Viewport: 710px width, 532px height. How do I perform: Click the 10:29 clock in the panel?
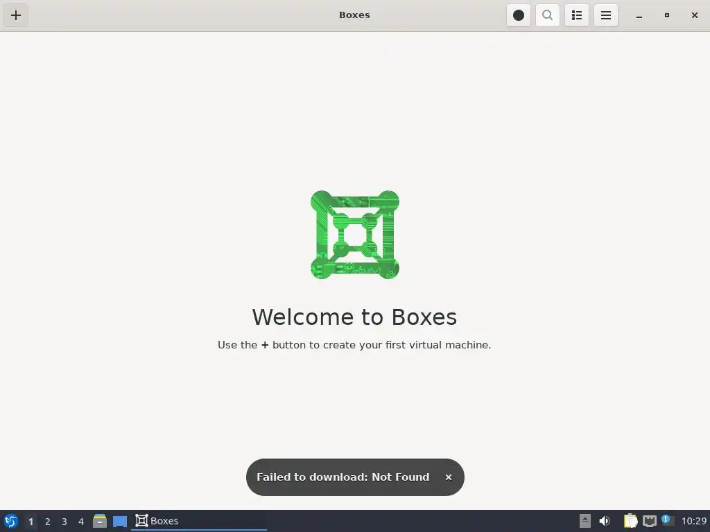click(x=693, y=521)
